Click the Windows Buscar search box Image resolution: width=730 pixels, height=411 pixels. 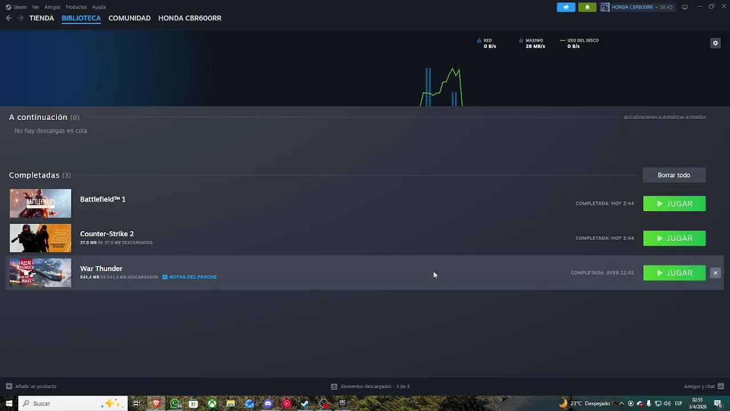(72, 404)
